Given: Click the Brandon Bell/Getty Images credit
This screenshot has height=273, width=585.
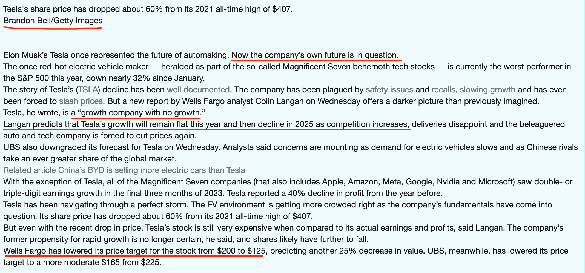Looking at the screenshot, I should pyautogui.click(x=53, y=21).
